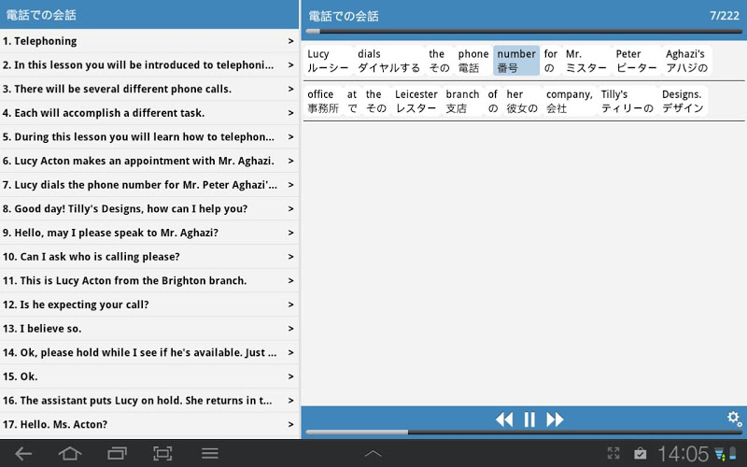Select sentence 4 Each will accomplish a different task
The height and width of the screenshot is (467, 747).
(149, 113)
